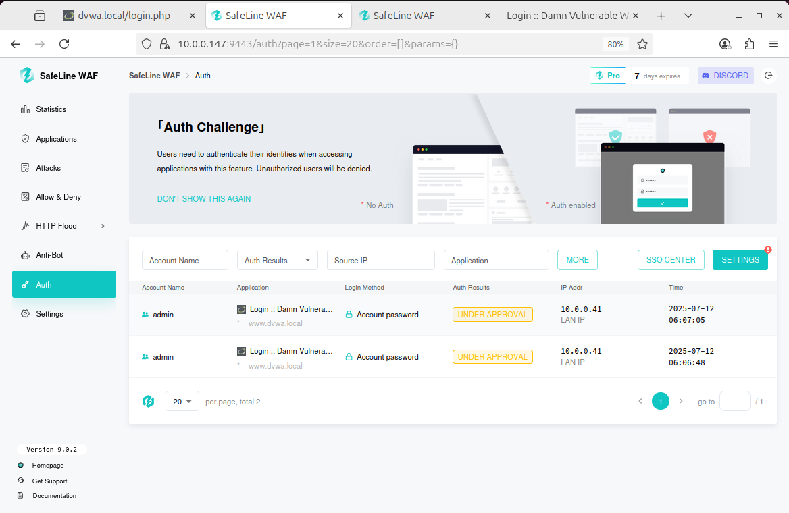Screen dimensions: 789x513
Task: Go to previous page arrow
Action: point(640,402)
